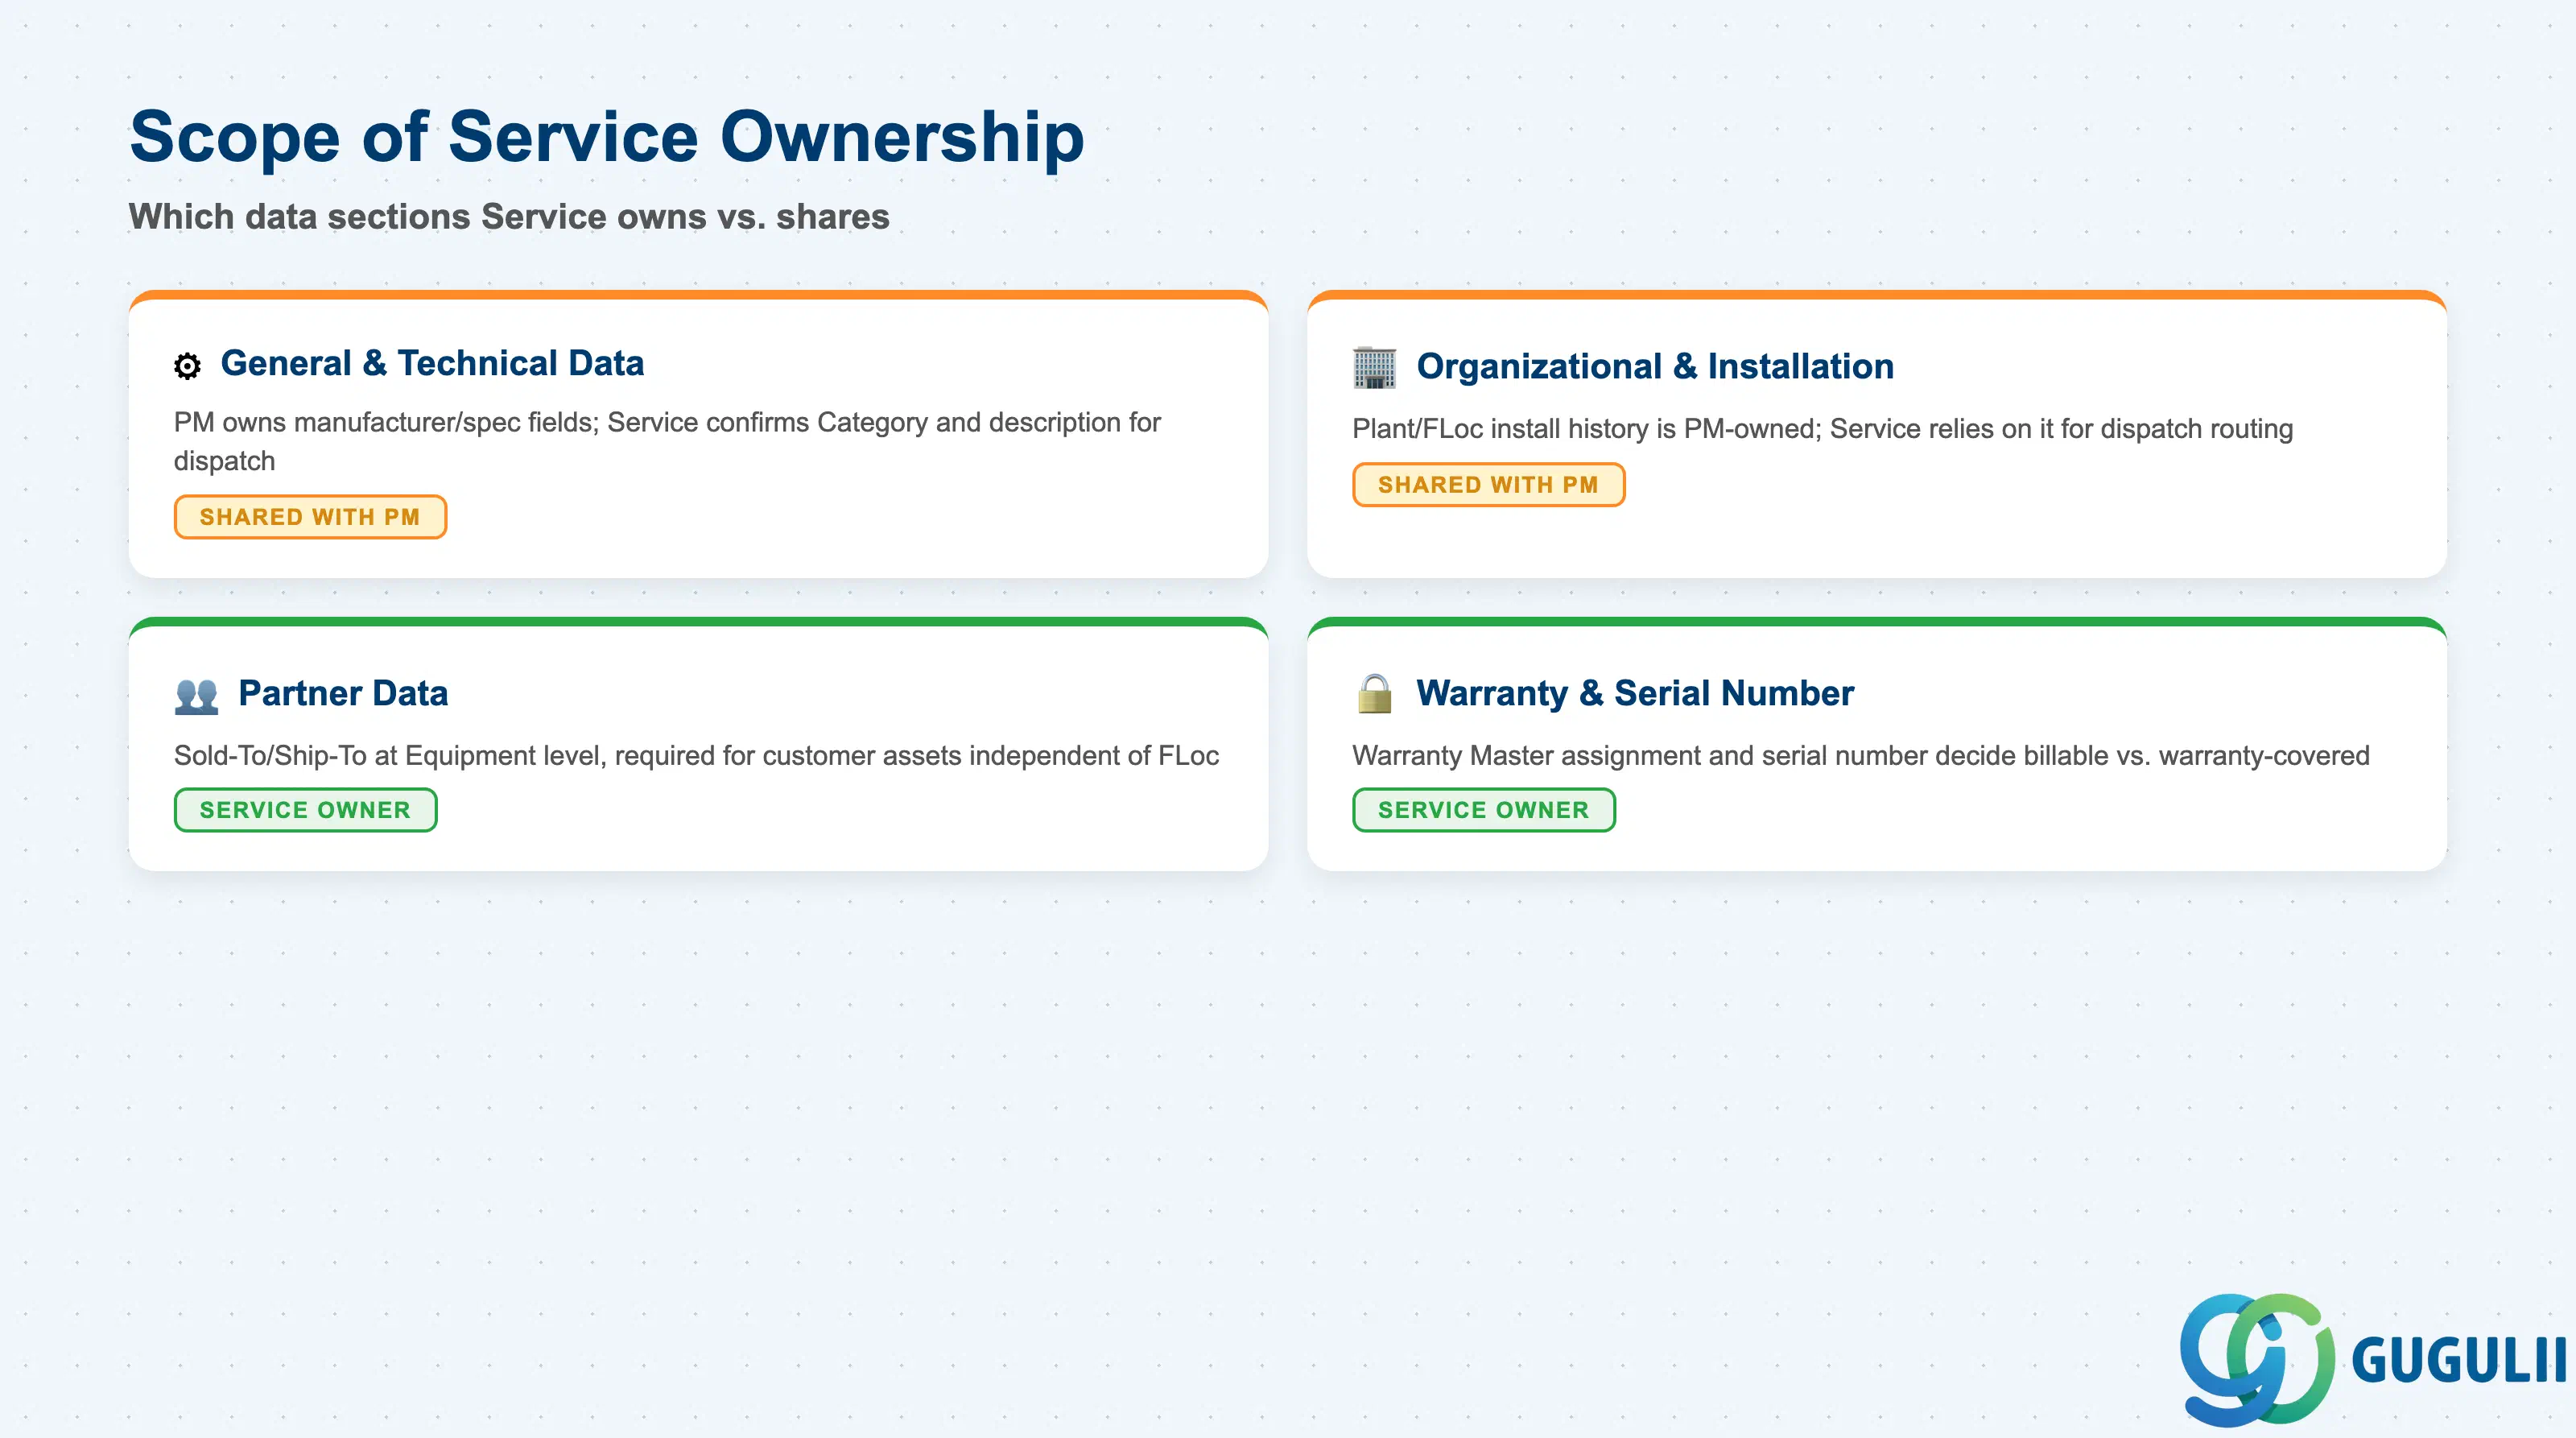This screenshot has width=2576, height=1438.
Task: Select the 'Scope of Service Ownership' title
Action: pos(606,137)
